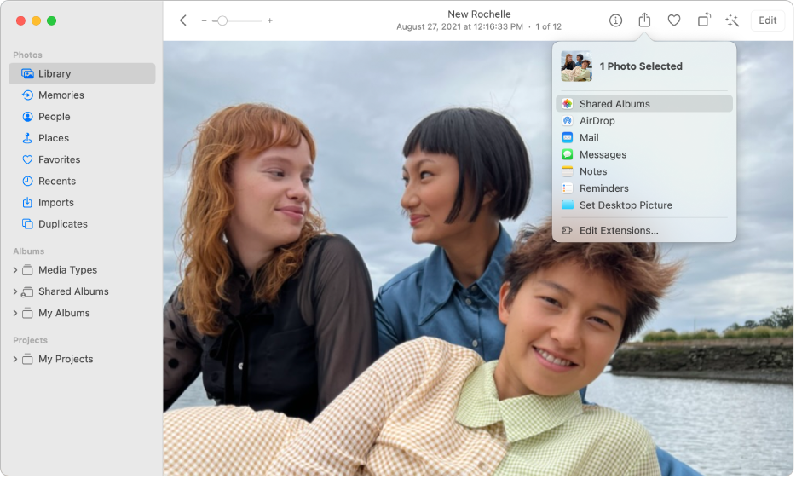Click the zoom in plus icon
This screenshot has width=796, height=479.
click(x=270, y=20)
